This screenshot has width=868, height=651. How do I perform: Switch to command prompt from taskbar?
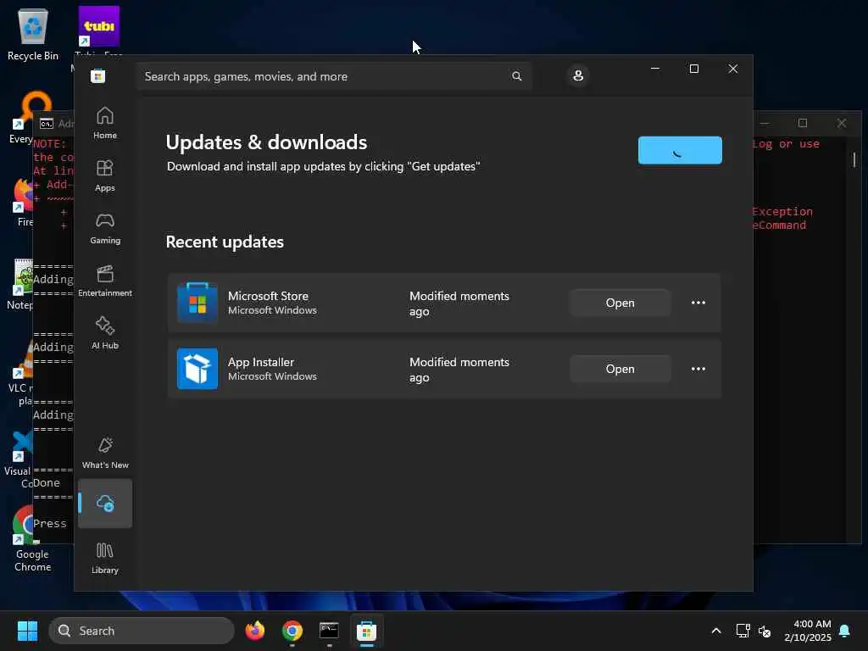329,631
